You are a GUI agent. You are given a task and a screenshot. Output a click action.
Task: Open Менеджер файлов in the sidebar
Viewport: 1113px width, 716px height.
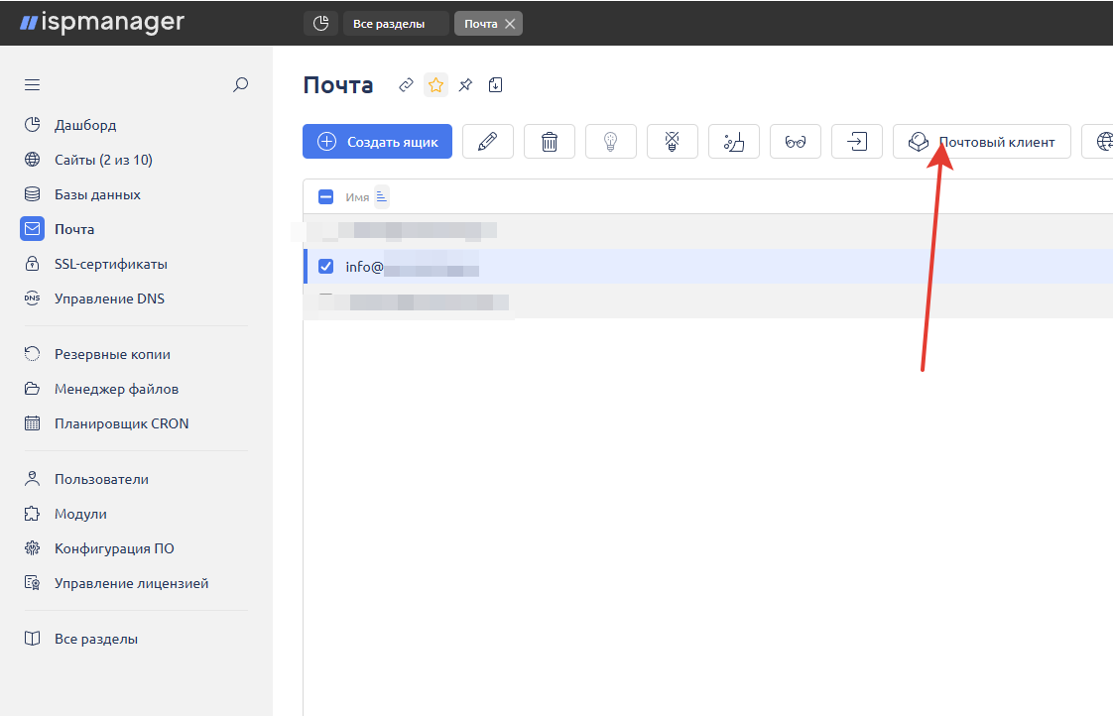116,389
